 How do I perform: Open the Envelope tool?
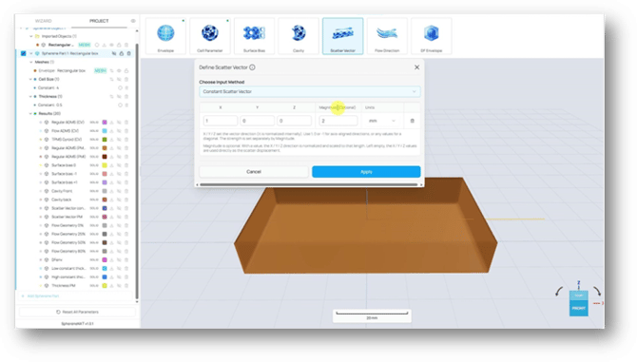click(x=165, y=36)
